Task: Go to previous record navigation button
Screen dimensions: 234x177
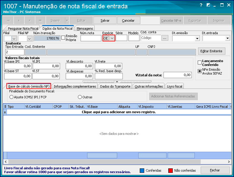Action: pos(19,20)
